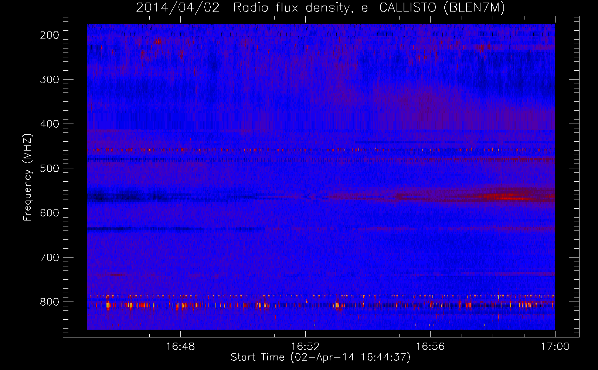
Task: Click the 16:48 time tick label
Action: 180,347
